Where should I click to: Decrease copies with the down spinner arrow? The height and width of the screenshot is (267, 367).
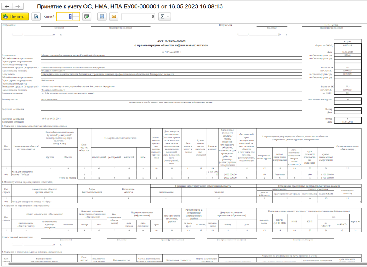click(76, 18)
